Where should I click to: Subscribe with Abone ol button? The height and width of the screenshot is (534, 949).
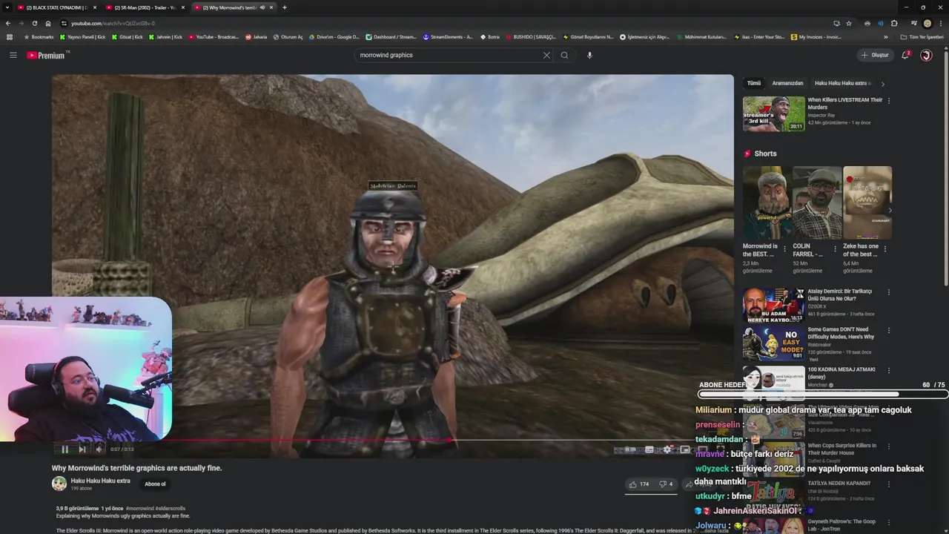tap(155, 484)
